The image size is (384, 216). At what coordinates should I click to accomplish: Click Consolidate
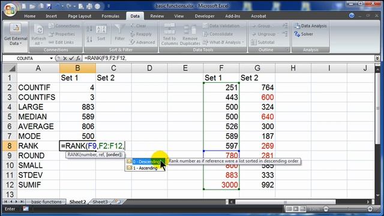218,34
